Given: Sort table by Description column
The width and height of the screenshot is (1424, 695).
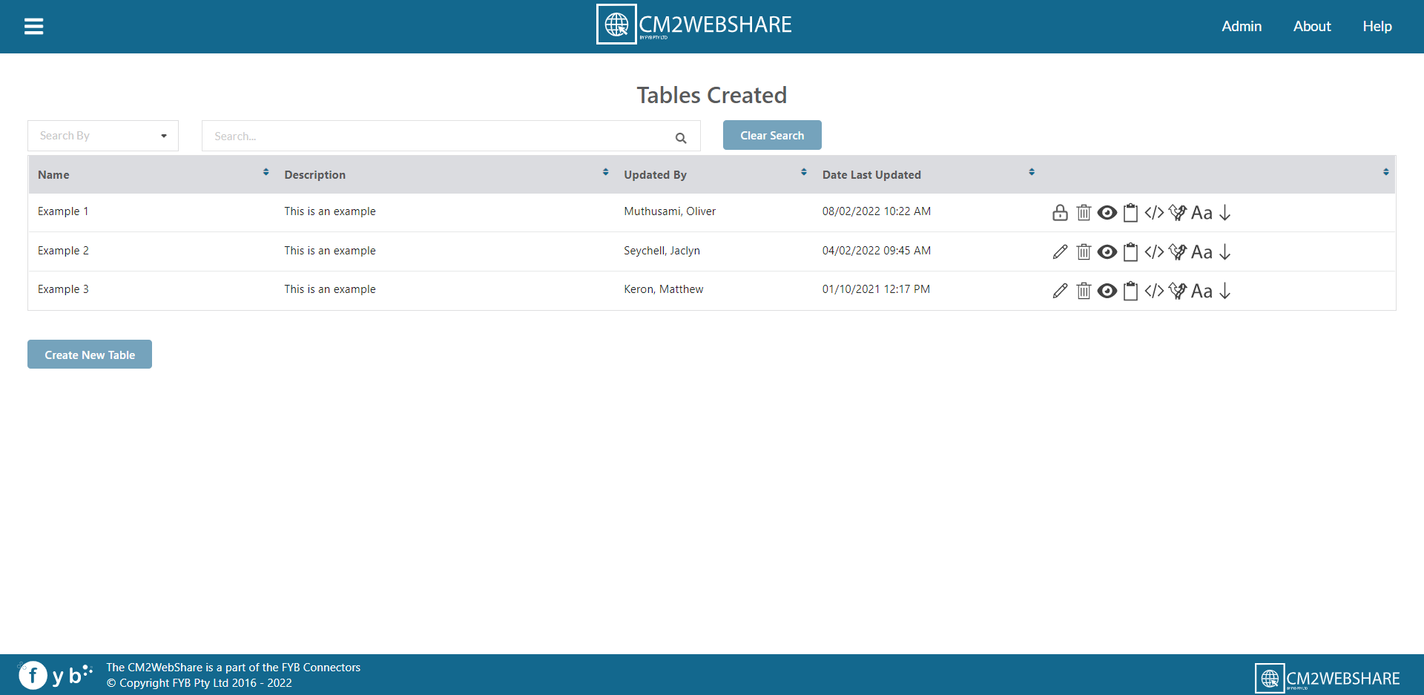Looking at the screenshot, I should (x=606, y=172).
